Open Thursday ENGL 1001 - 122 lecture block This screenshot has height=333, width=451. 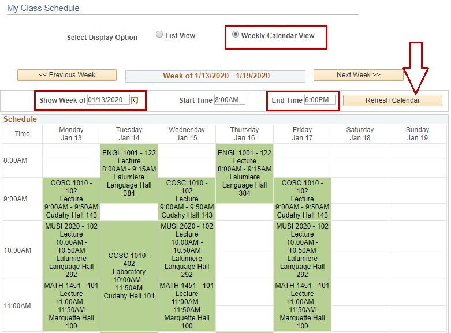(244, 173)
